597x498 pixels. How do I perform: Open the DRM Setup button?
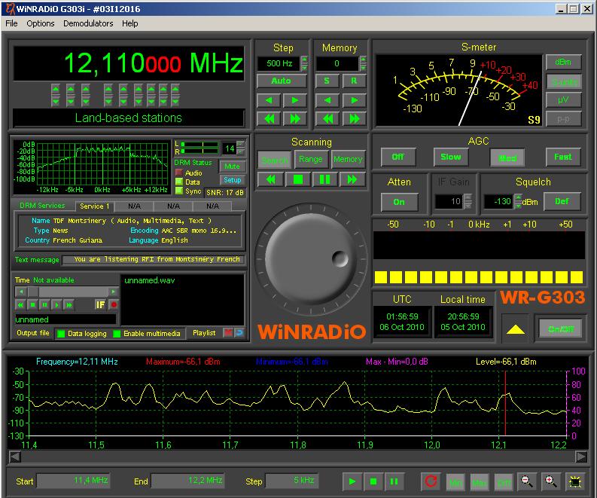click(233, 180)
